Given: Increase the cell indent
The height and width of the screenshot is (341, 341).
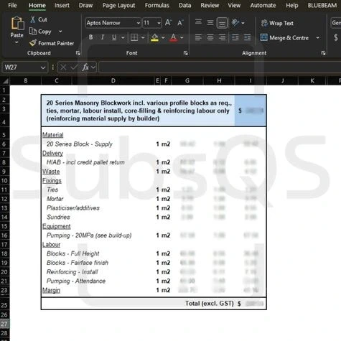Looking at the screenshot, I should [x=247, y=37].
